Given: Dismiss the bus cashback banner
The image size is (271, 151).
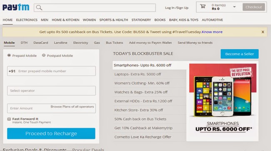Looking at the screenshot, I should tap(263, 32).
